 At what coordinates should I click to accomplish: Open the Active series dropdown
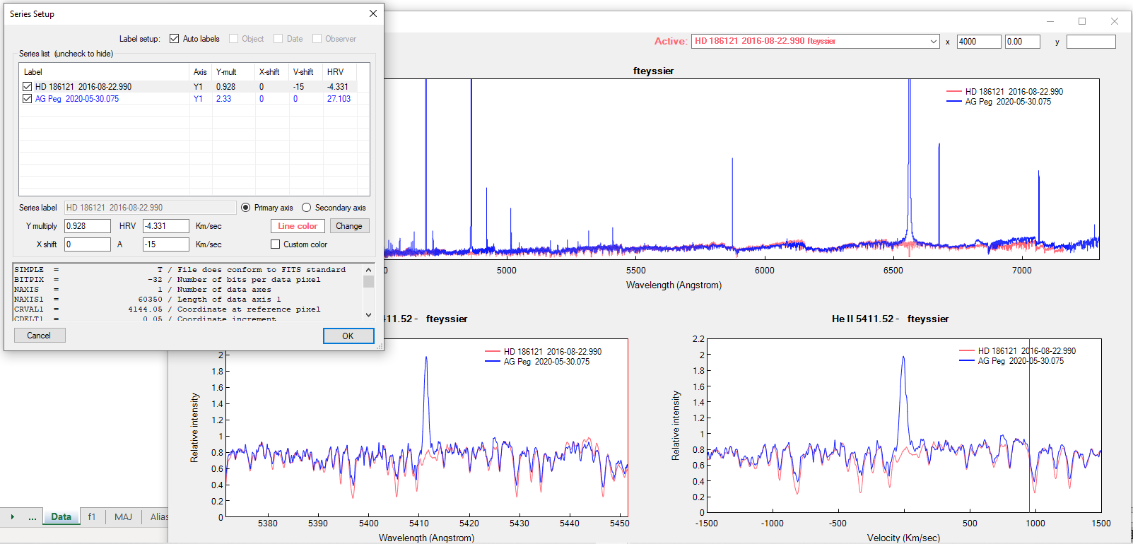pos(933,42)
